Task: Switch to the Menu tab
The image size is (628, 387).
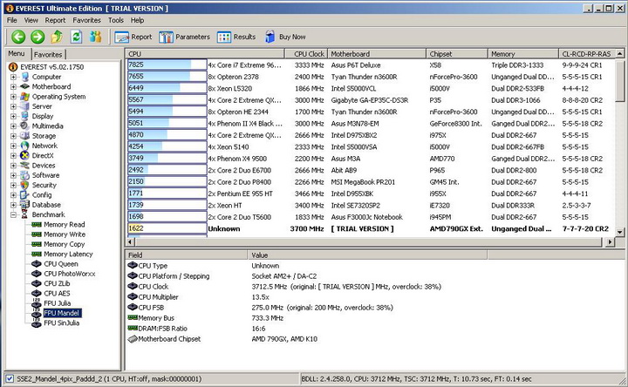Action: 17,54
